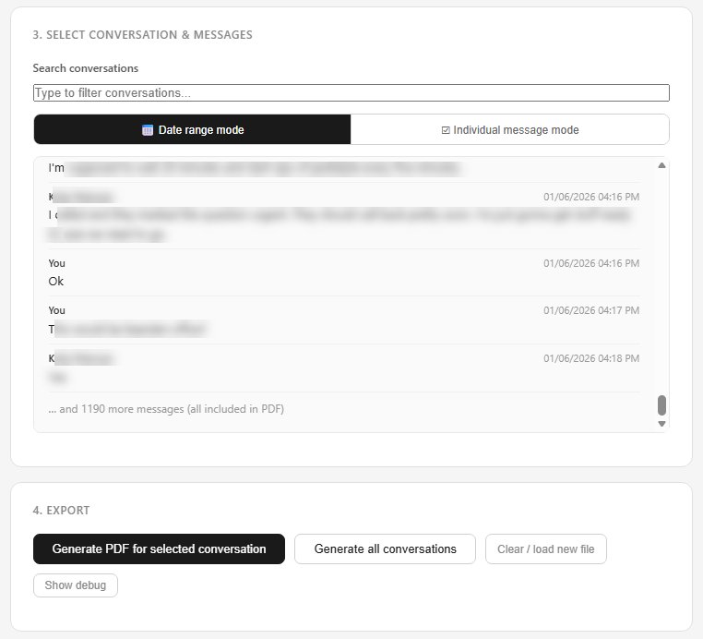The width and height of the screenshot is (703, 639).
Task: Click the Search conversations filter input
Action: coord(351,93)
